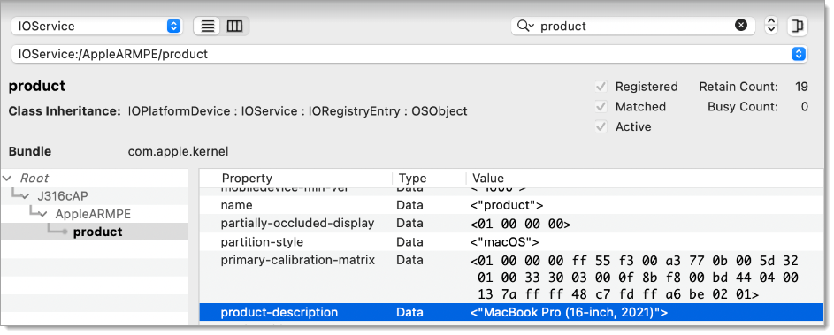Select the name property row

click(511, 205)
